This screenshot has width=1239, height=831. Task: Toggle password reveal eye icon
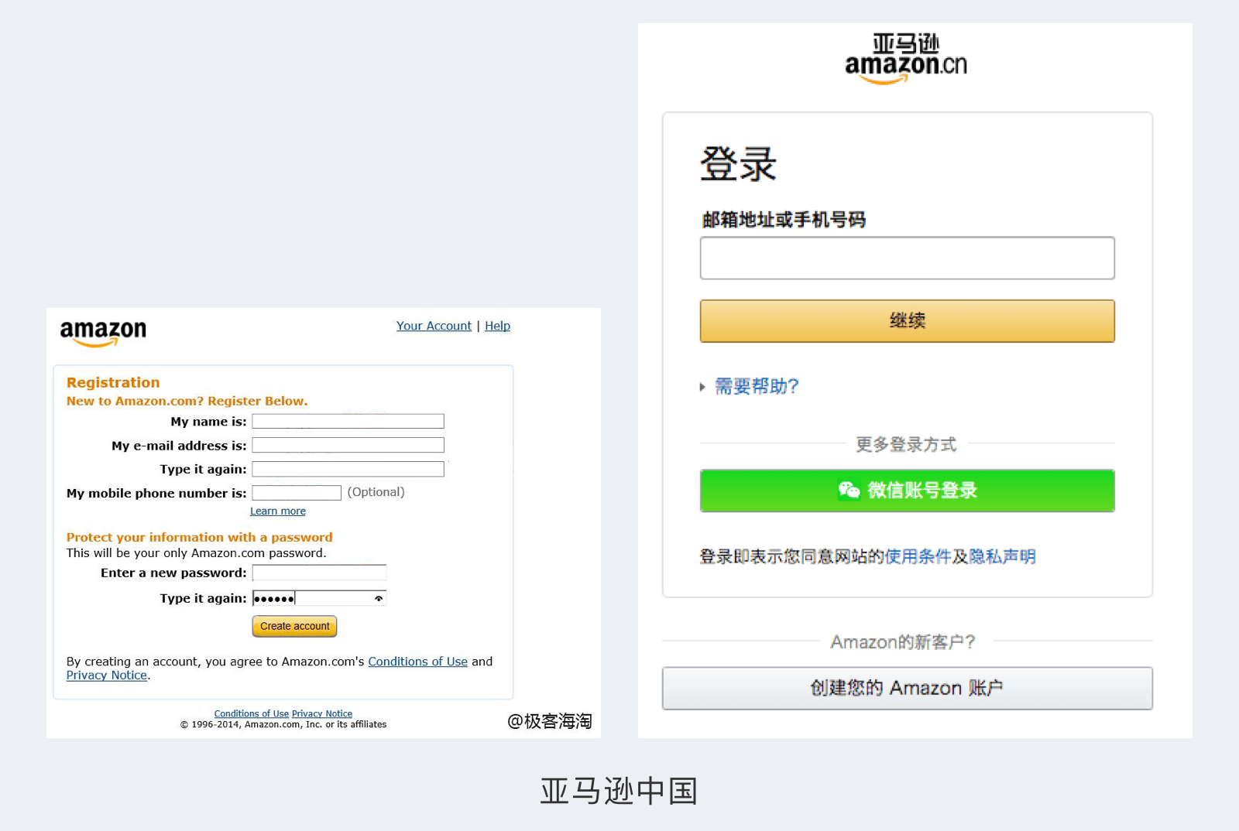[379, 598]
